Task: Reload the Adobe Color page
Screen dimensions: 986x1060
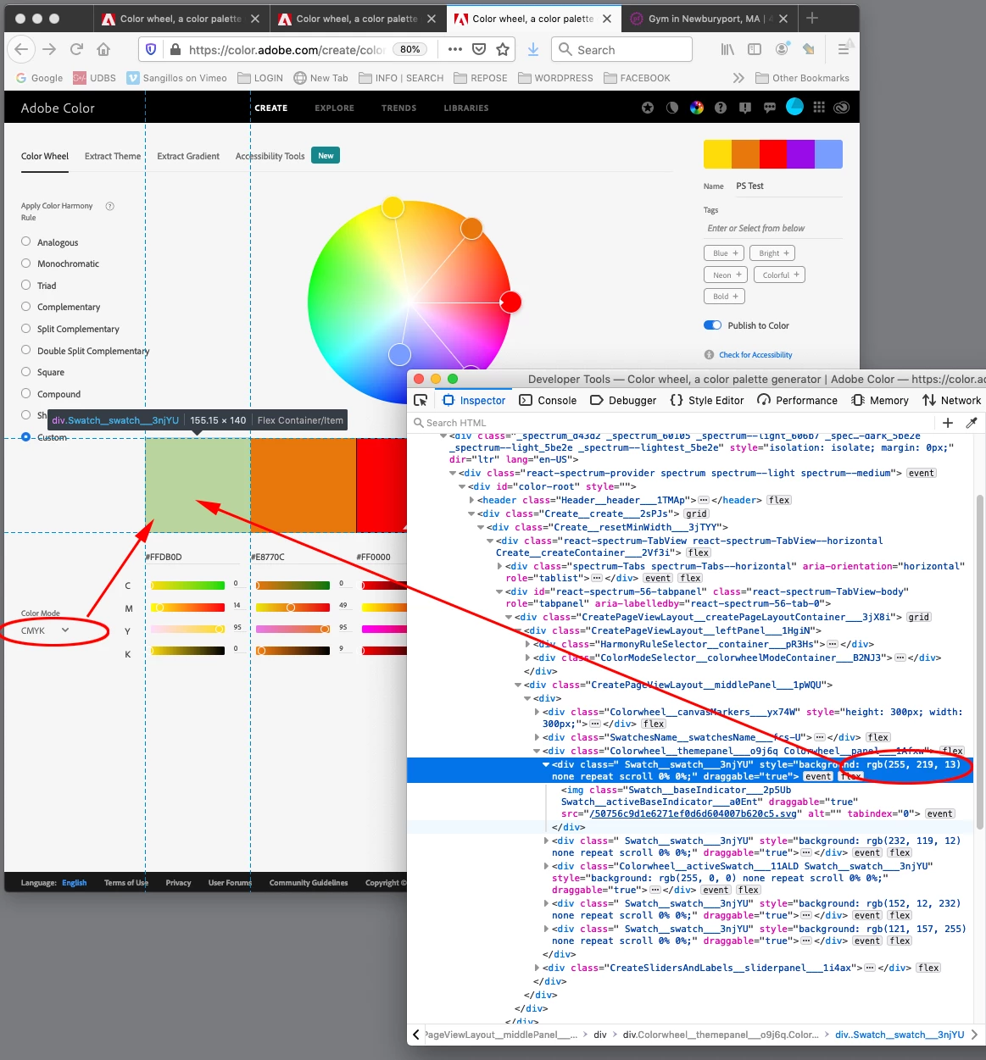Action: (77, 49)
